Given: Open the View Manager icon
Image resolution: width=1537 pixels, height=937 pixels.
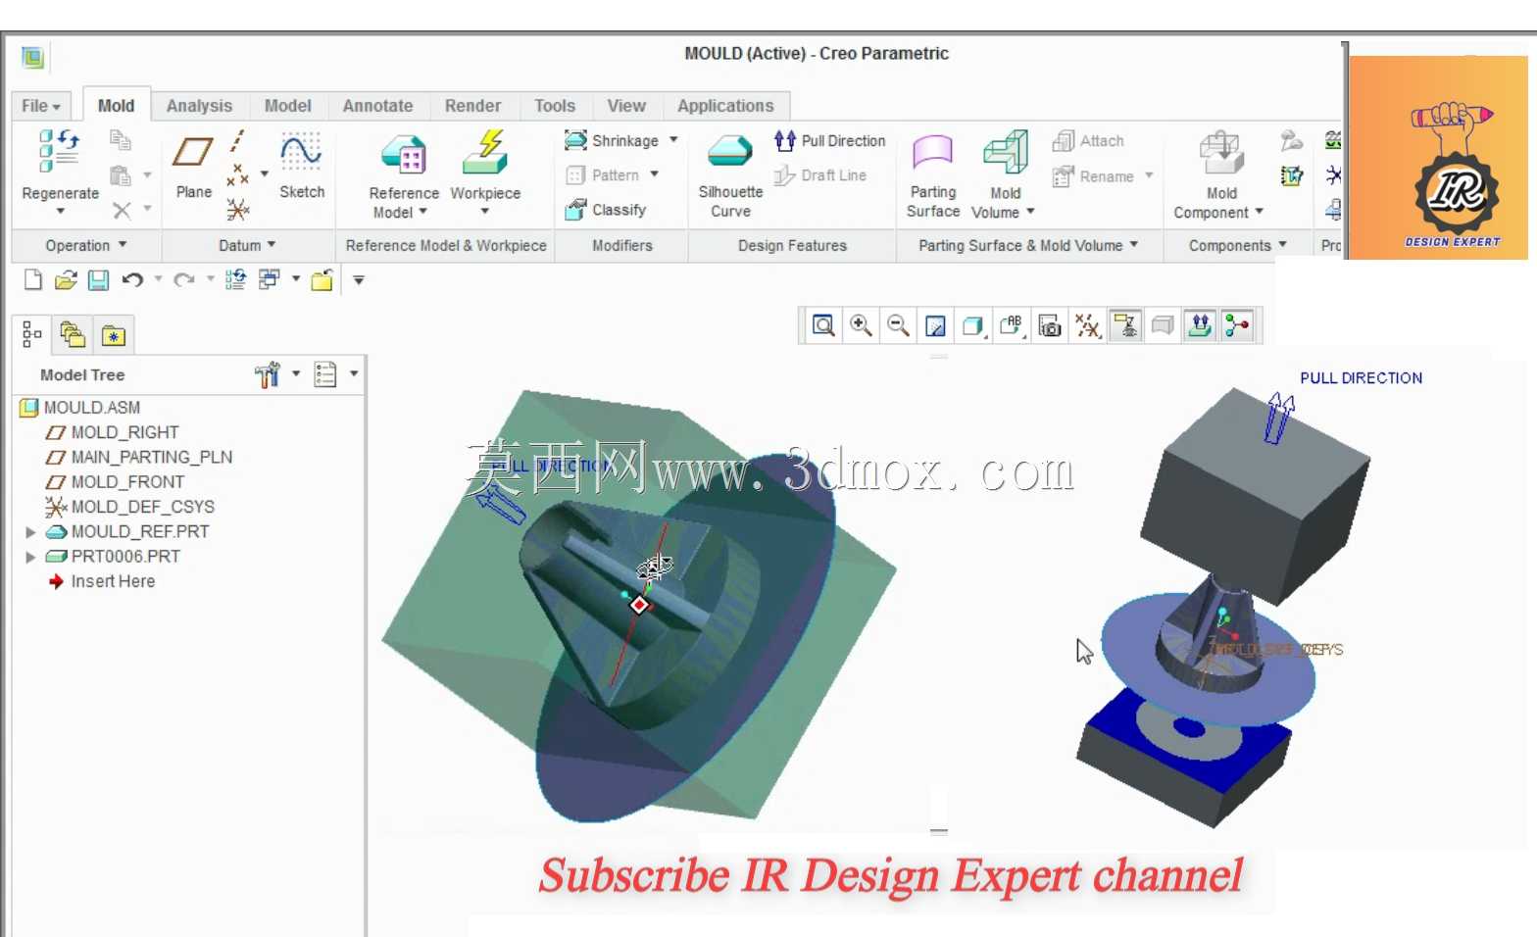Looking at the screenshot, I should pos(1050,325).
